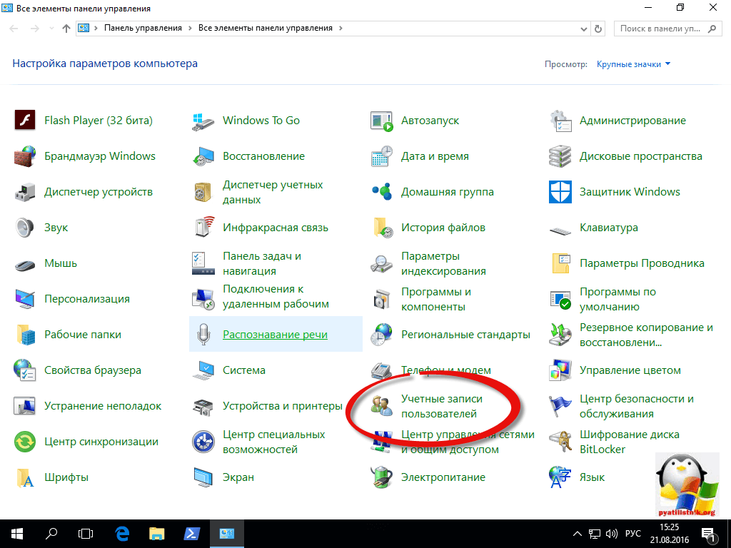
Task: Open the Электропитание power options icon
Action: (382, 477)
